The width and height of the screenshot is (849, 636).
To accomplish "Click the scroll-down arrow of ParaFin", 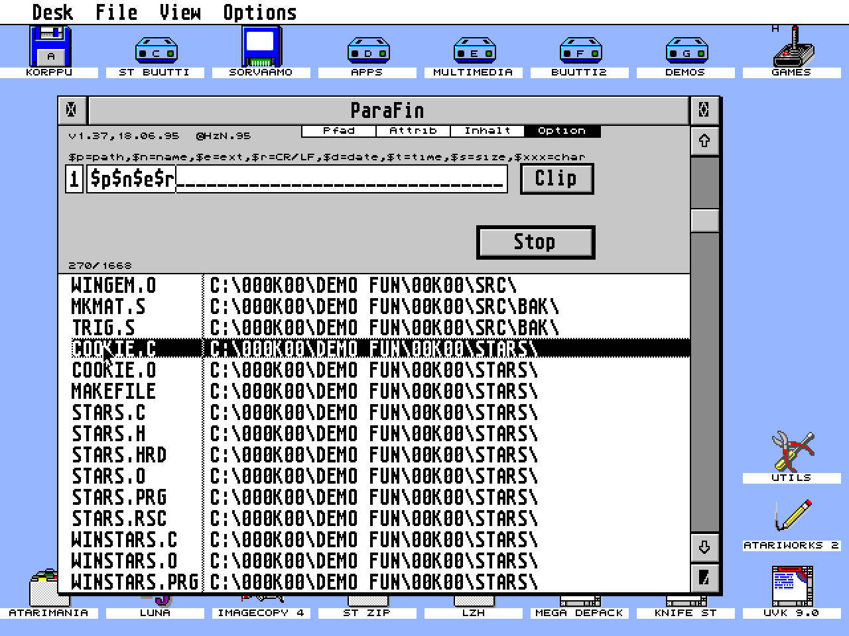I will point(705,547).
